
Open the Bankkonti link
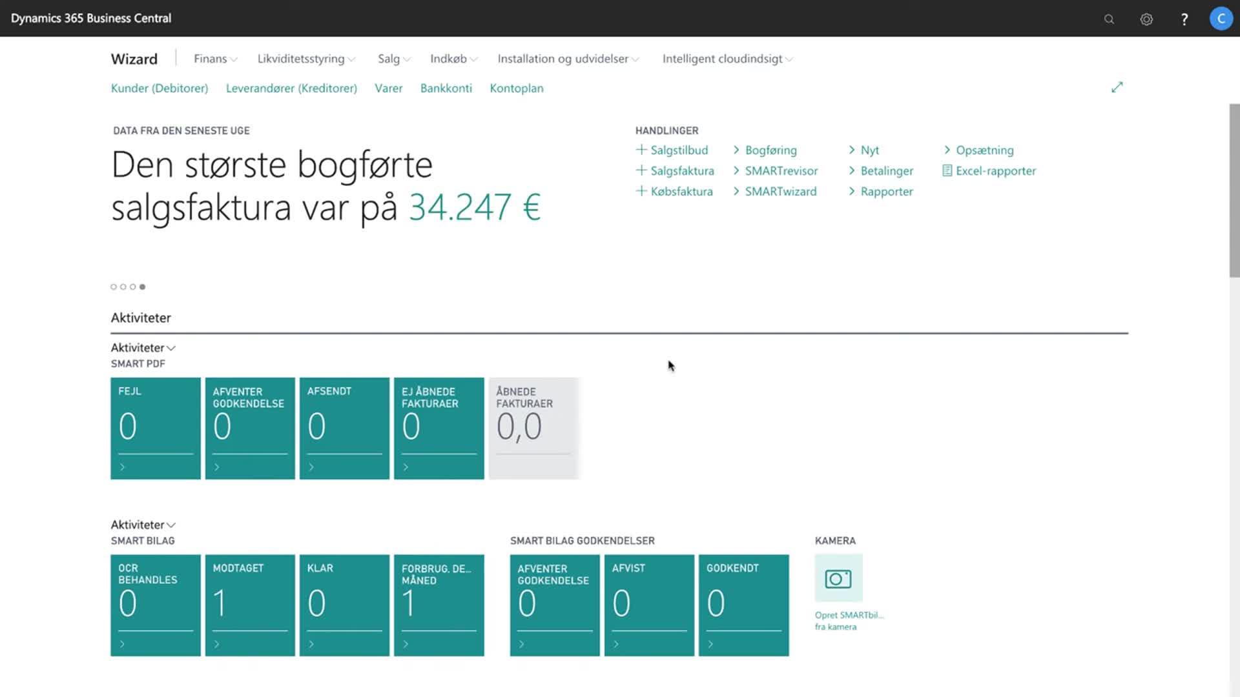[x=446, y=88]
